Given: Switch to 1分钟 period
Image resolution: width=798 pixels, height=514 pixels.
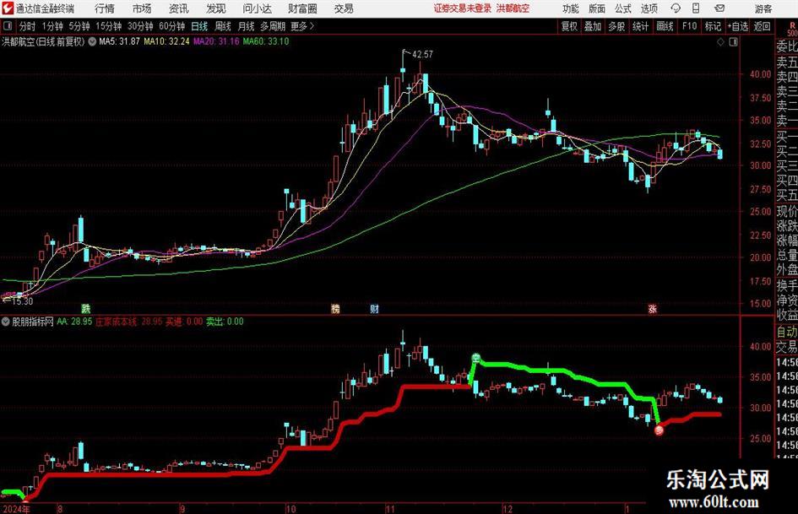Looking at the screenshot, I should tap(52, 26).
